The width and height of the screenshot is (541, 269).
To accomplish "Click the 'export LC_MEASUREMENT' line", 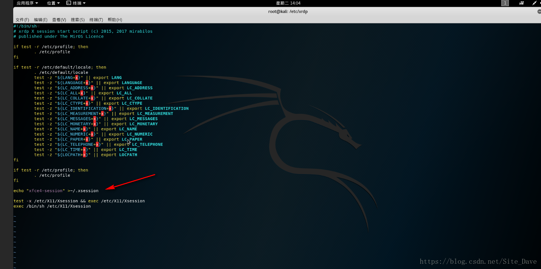I will click(103, 113).
